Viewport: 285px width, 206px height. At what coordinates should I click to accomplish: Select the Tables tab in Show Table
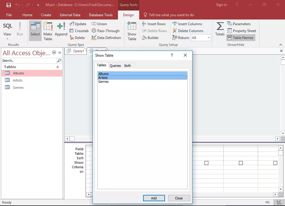coord(101,65)
